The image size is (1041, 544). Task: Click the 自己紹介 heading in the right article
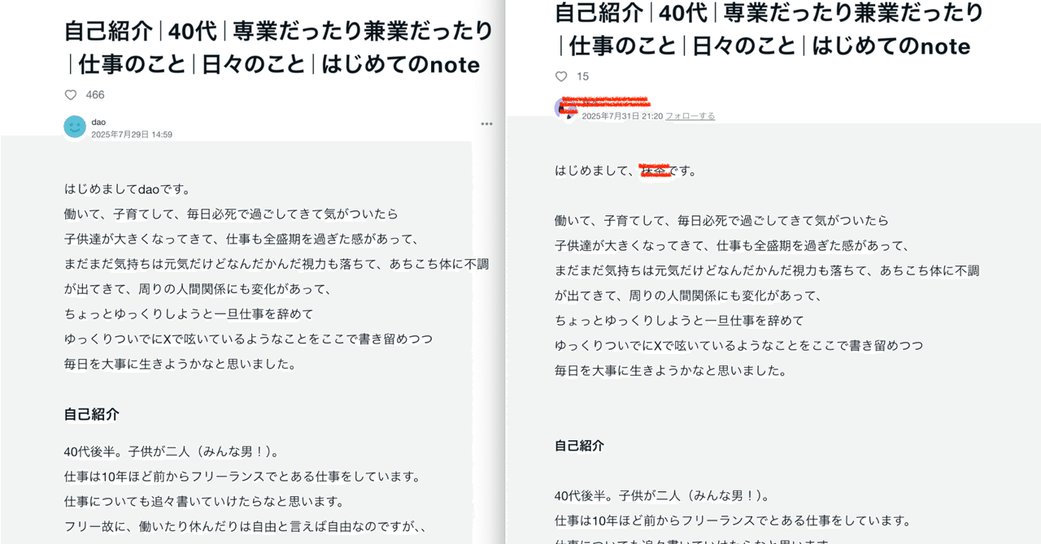pyautogui.click(x=579, y=445)
